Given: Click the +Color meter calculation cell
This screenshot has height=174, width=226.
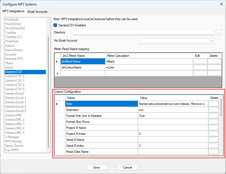Looking at the screenshot, I should pyautogui.click(x=149, y=67).
